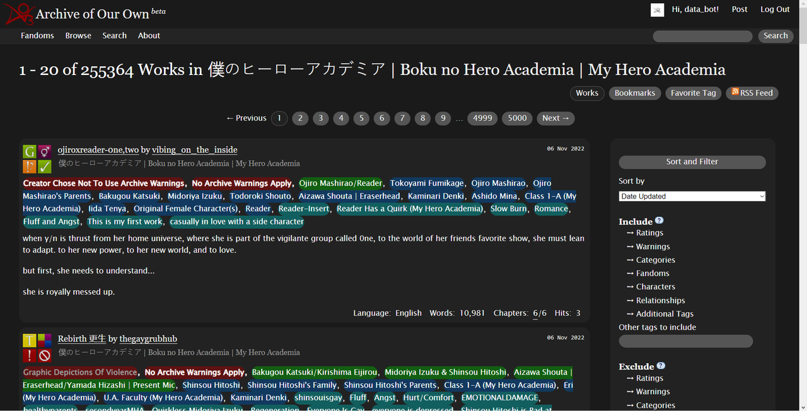The width and height of the screenshot is (807, 411).
Task: Go to page 2 of results
Action: coord(300,118)
